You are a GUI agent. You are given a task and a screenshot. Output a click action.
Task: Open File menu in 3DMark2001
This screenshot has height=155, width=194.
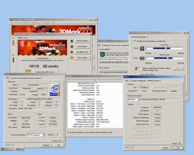(11, 22)
